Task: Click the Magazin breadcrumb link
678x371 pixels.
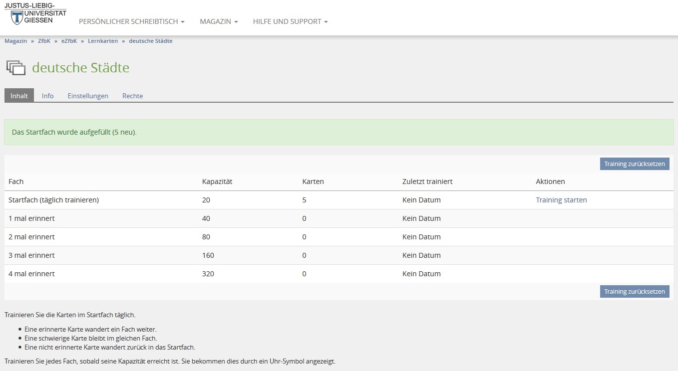Action: 16,41
